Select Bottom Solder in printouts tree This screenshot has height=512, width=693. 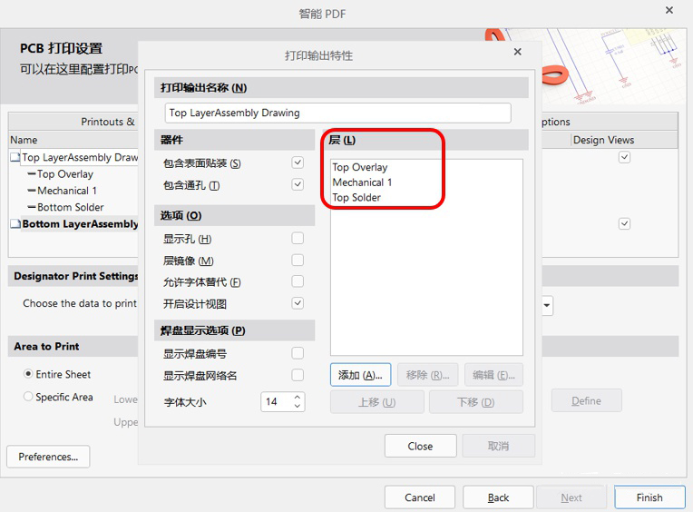(x=70, y=207)
